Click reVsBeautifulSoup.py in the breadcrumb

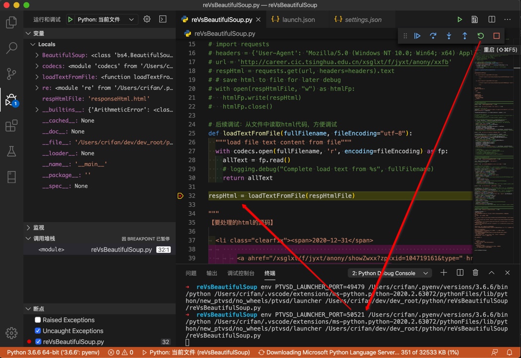pos(225,34)
